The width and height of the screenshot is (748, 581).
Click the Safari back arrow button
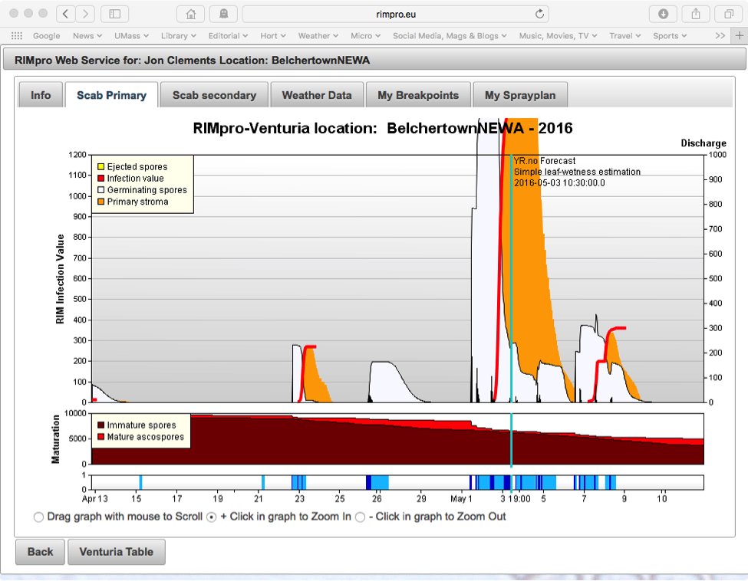tap(66, 14)
